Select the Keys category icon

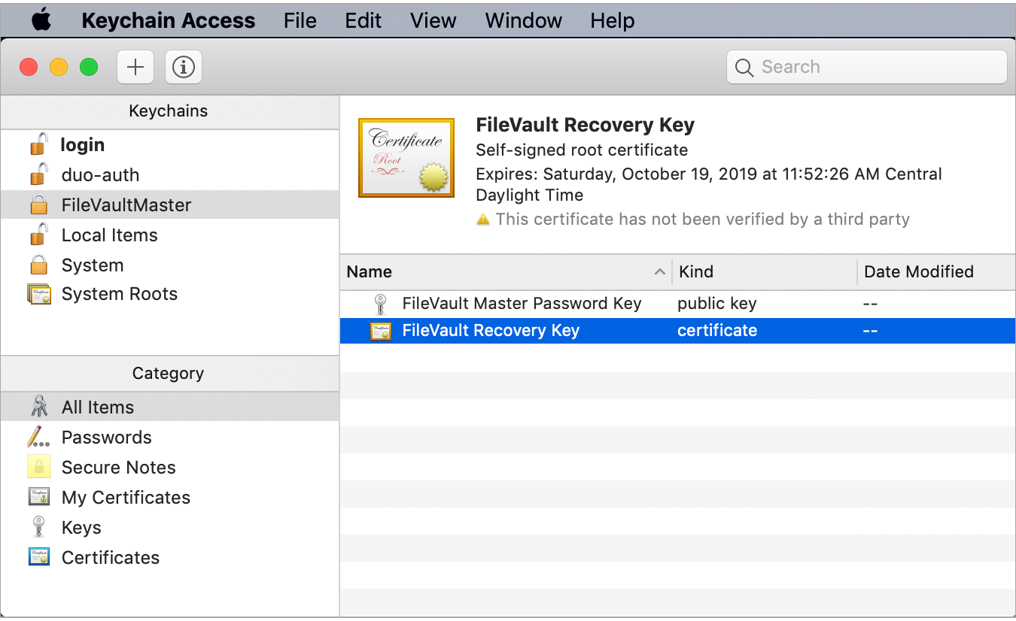coord(38,527)
